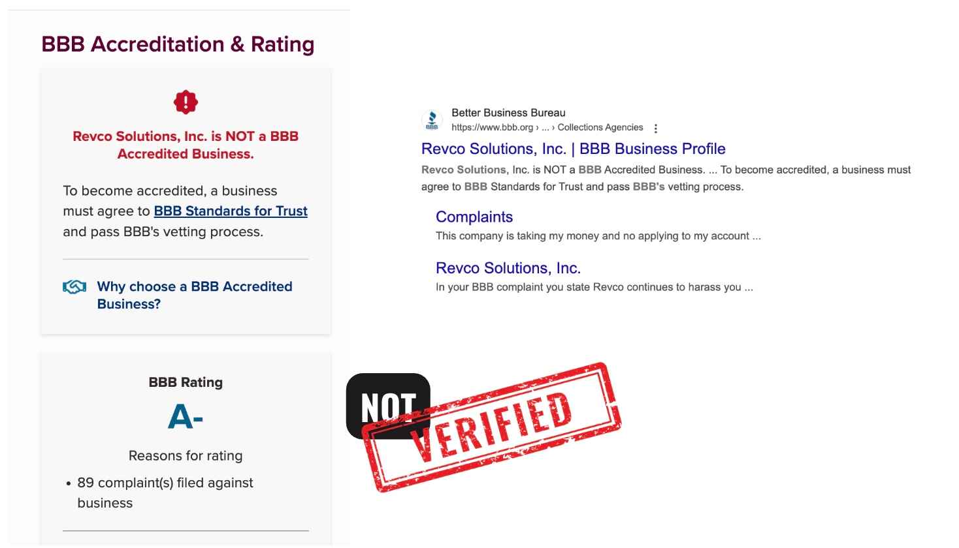This screenshot has height=548, width=959.
Task: Open the three-dot search result options
Action: tap(655, 129)
